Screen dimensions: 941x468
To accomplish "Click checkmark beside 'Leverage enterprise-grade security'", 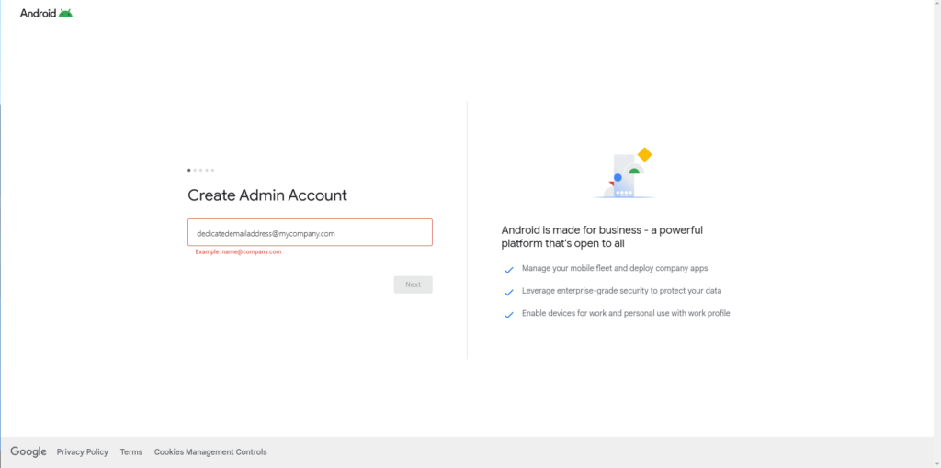I will (x=509, y=293).
